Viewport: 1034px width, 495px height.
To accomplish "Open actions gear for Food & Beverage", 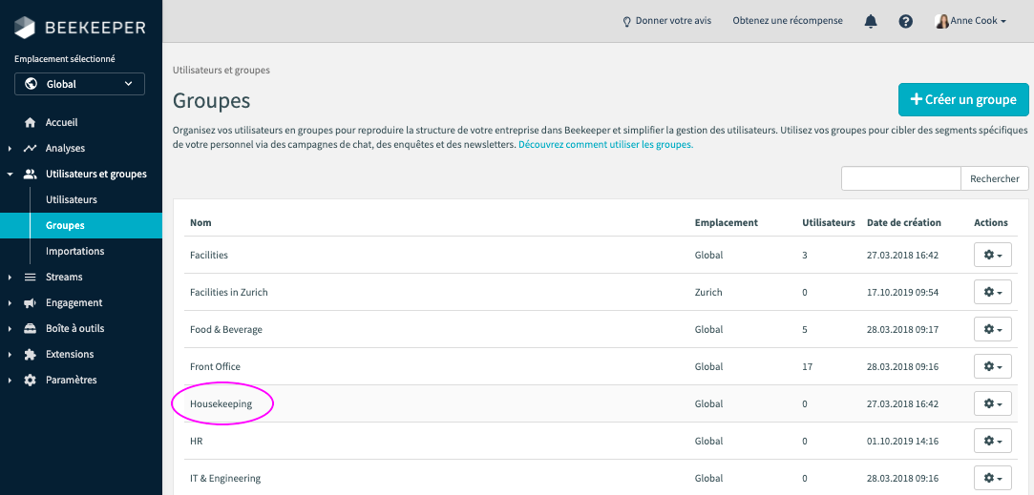I will (992, 329).
